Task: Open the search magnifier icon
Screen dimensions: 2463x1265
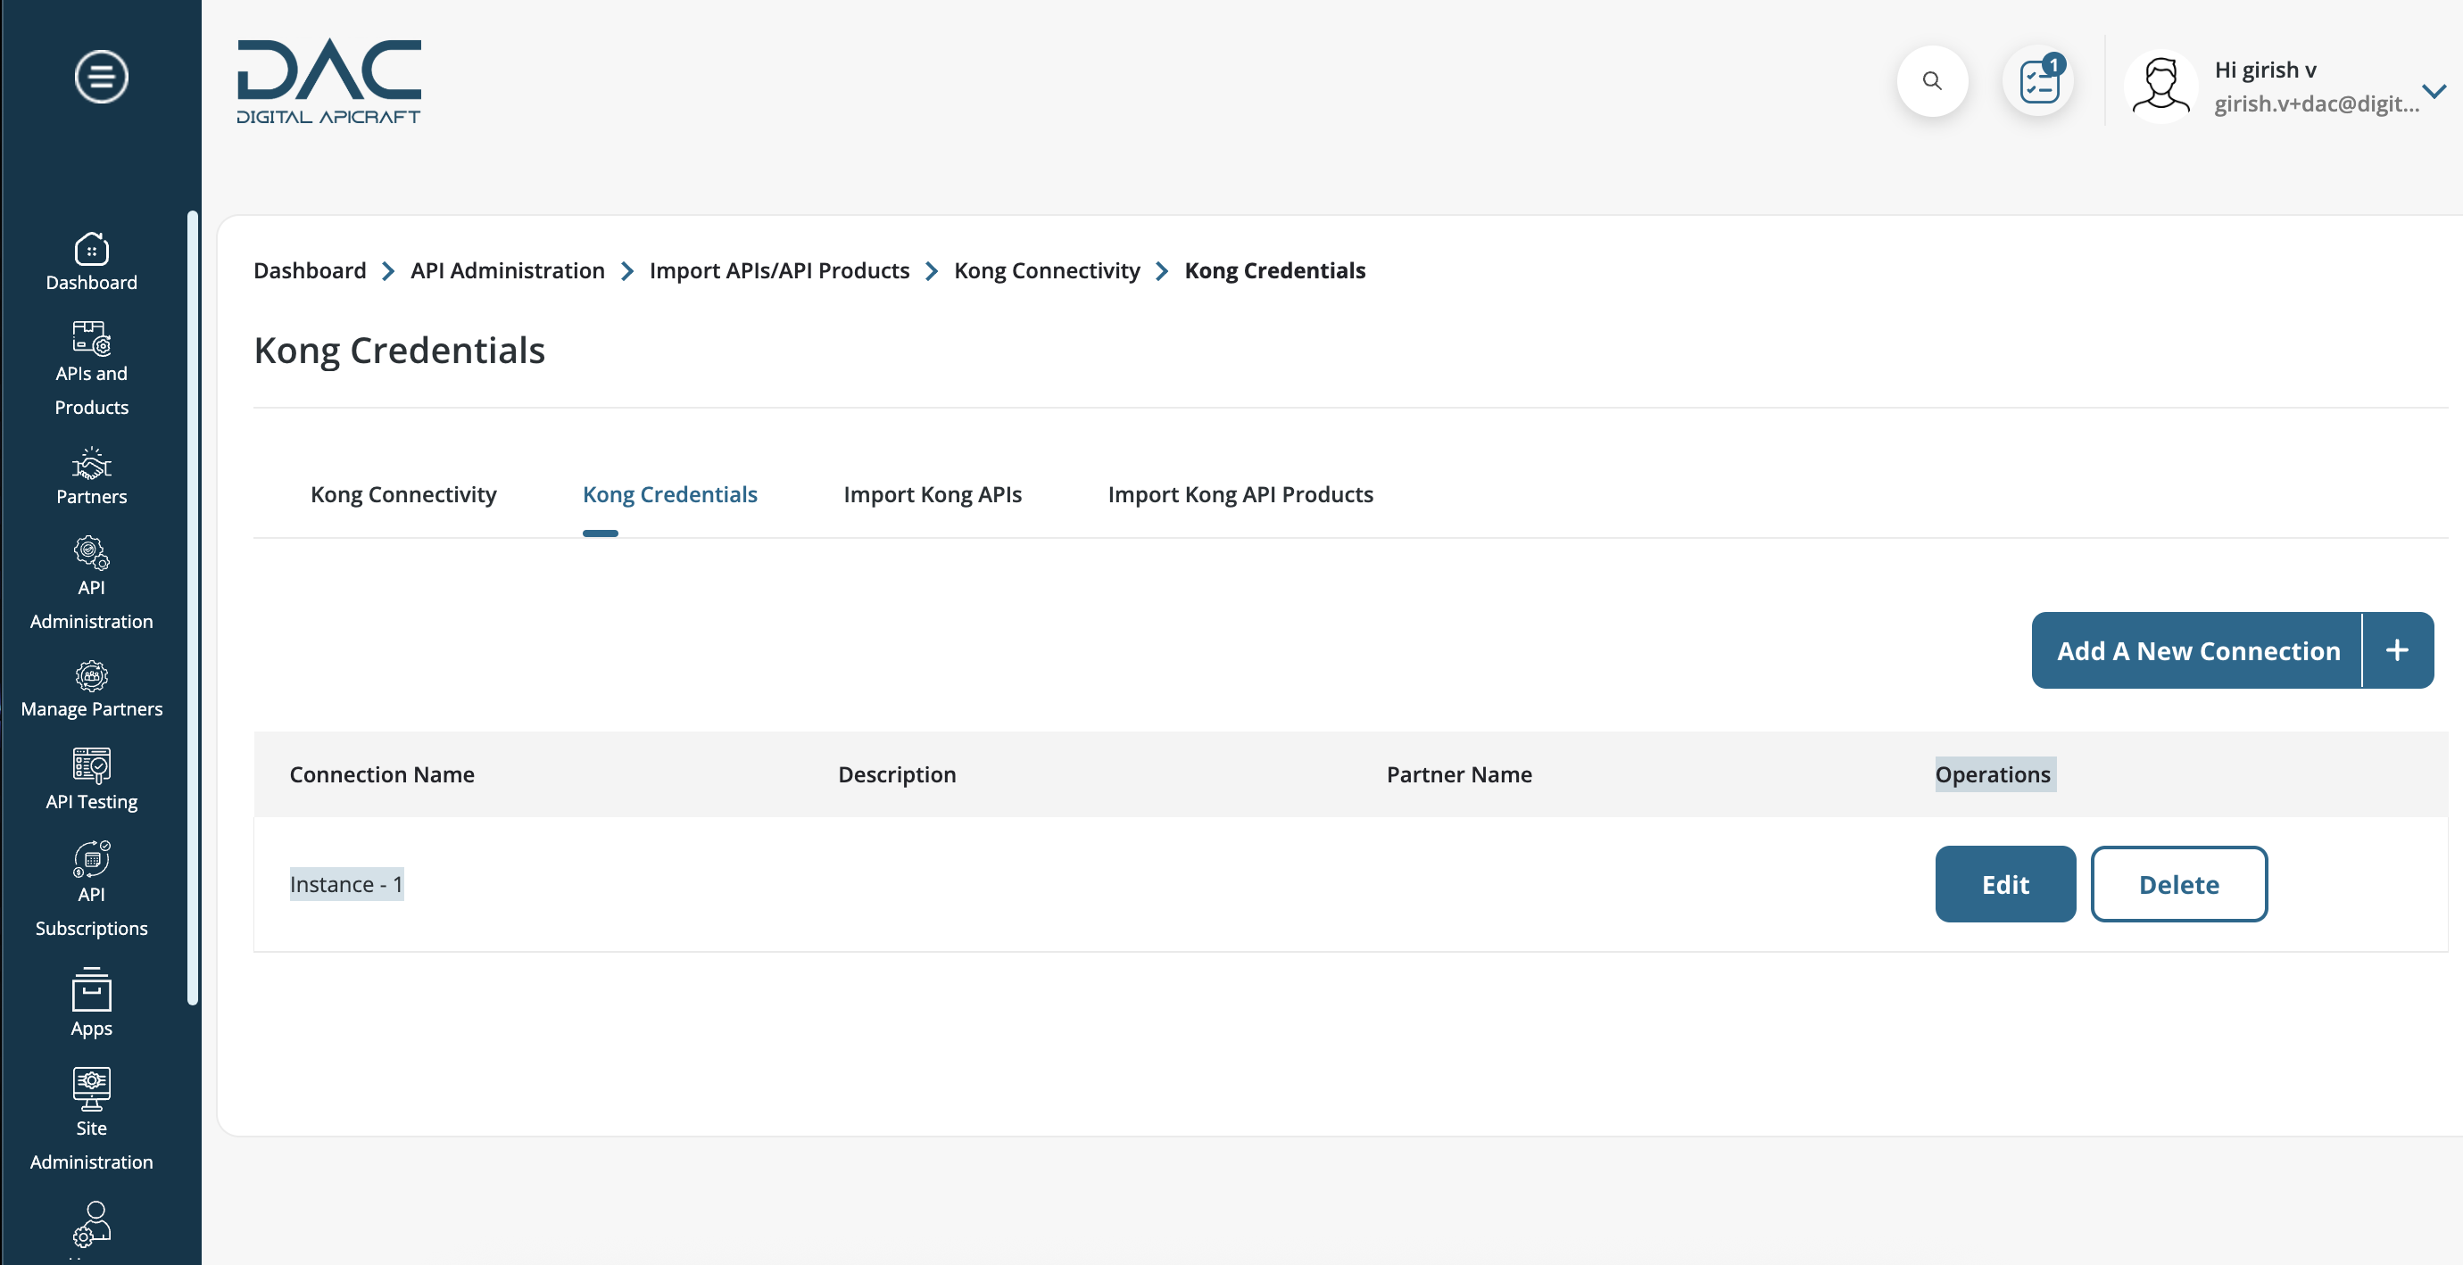Action: pos(1932,81)
